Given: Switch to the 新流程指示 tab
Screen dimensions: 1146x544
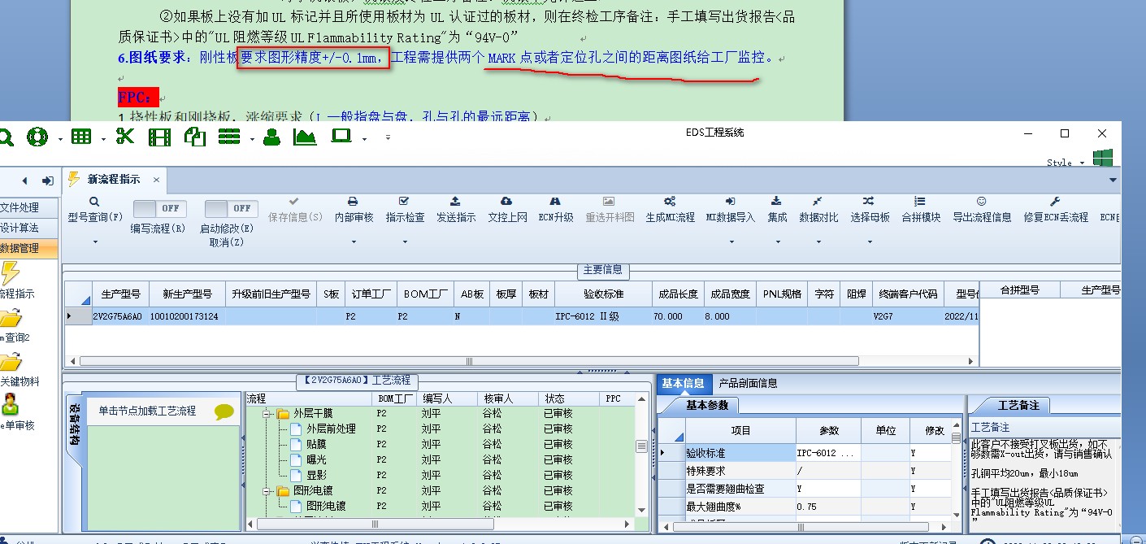Looking at the screenshot, I should [x=113, y=180].
